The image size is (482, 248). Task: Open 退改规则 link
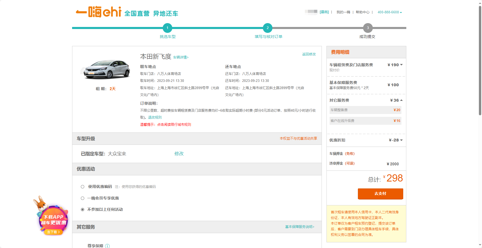pyautogui.click(x=155, y=117)
